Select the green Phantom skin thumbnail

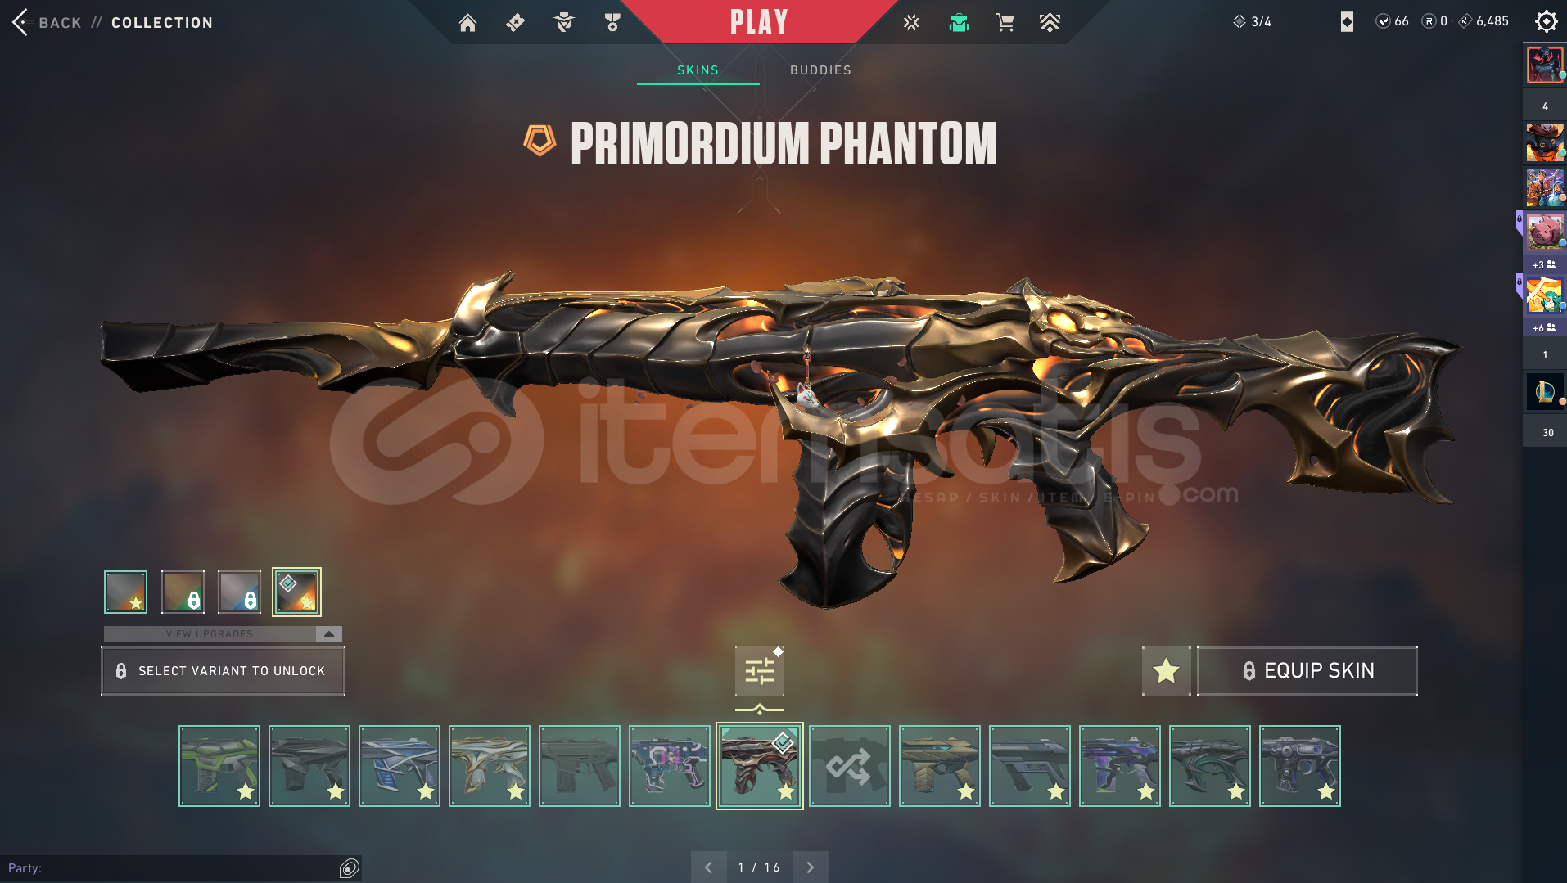coord(219,766)
